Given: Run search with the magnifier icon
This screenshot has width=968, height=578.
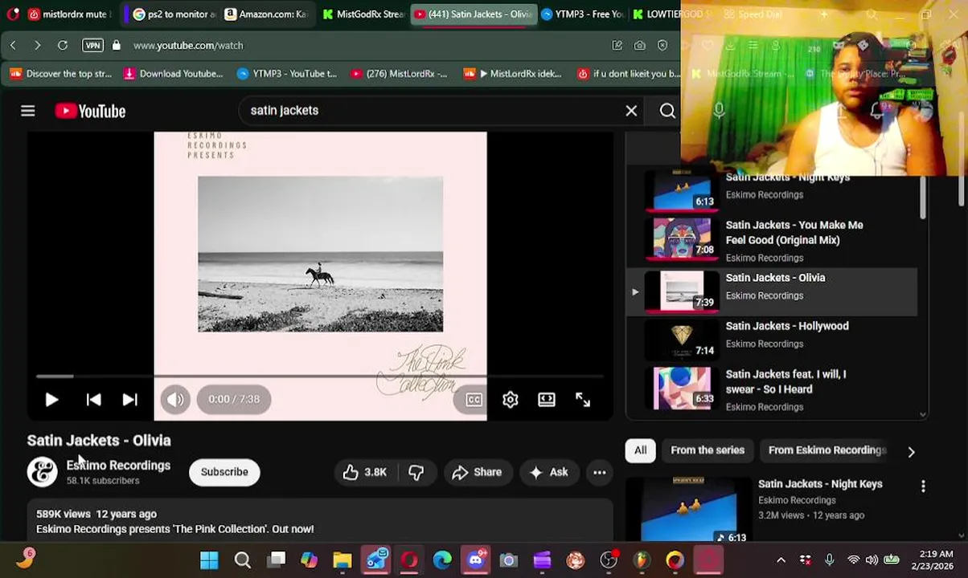Looking at the screenshot, I should [x=667, y=111].
